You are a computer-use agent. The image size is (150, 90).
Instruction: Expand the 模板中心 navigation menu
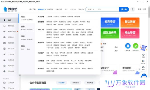42,9
